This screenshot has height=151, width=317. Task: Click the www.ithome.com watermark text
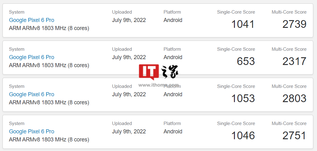coord(159,85)
